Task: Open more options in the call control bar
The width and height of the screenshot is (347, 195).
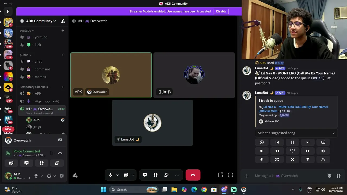Action: click(177, 175)
